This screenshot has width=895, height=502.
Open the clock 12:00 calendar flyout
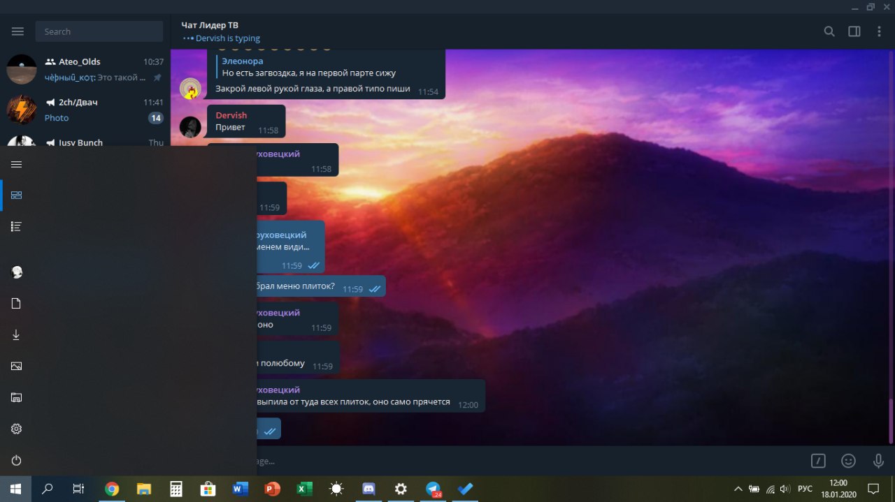click(x=838, y=489)
